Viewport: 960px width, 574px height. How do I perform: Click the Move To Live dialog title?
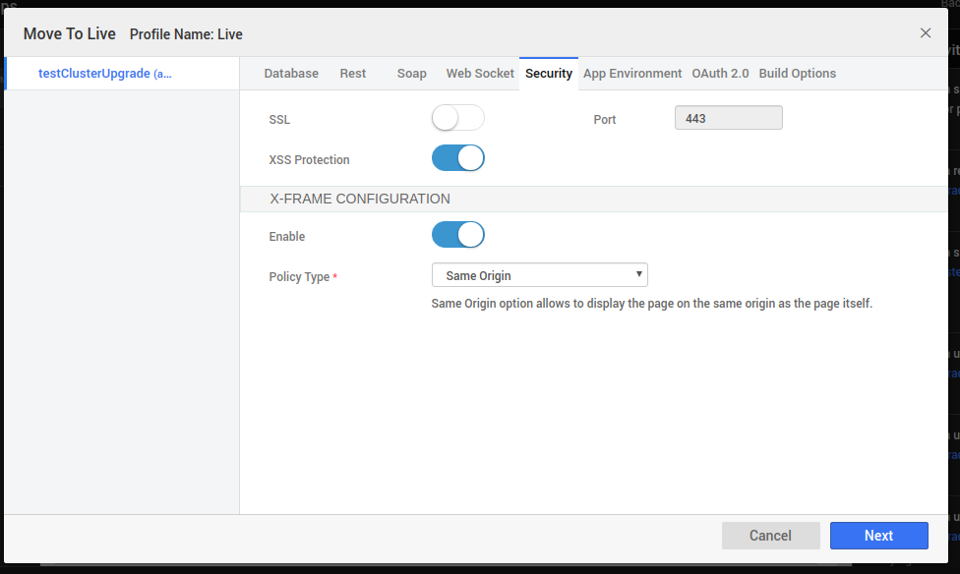click(x=70, y=33)
